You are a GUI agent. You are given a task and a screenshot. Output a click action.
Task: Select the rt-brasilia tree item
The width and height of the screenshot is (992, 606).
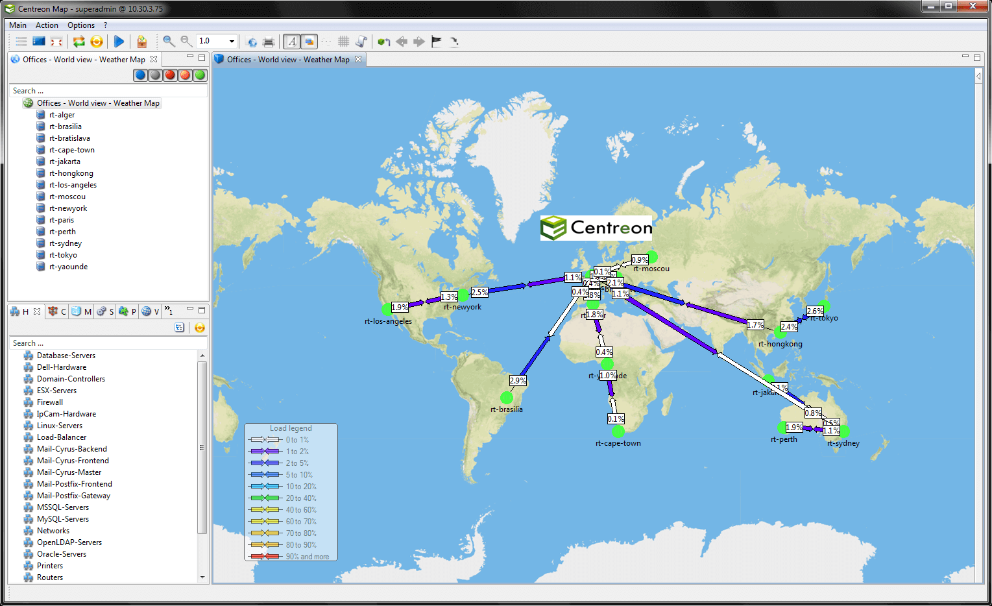point(66,126)
